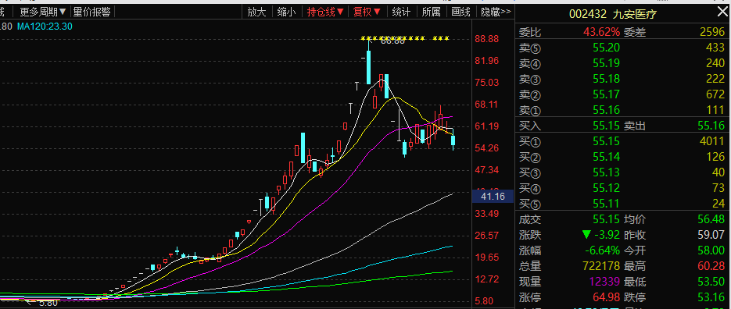Expand the 复权 adjustment dropdown
Viewport: 731px width, 309px height.
coord(367,12)
